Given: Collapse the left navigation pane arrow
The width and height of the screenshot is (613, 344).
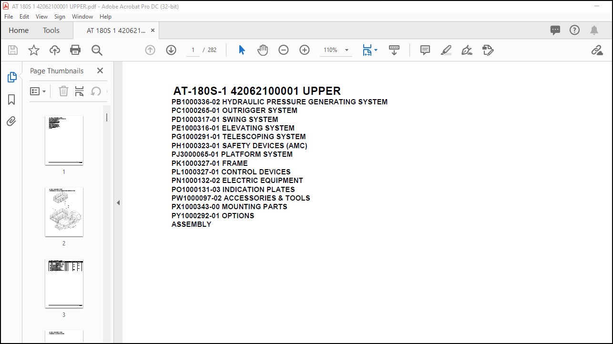Looking at the screenshot, I should (118, 202).
